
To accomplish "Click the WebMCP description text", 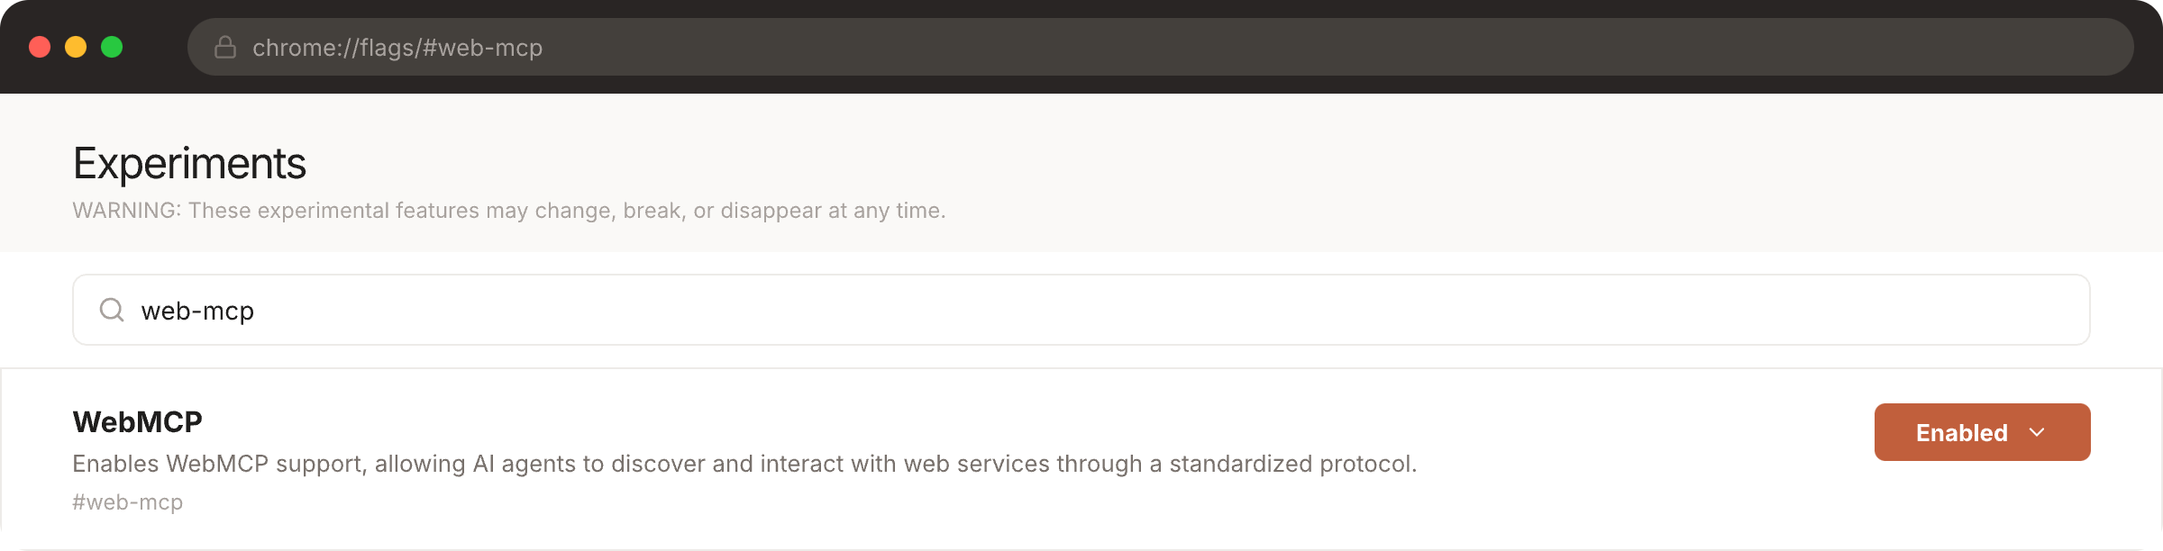I will click(744, 464).
